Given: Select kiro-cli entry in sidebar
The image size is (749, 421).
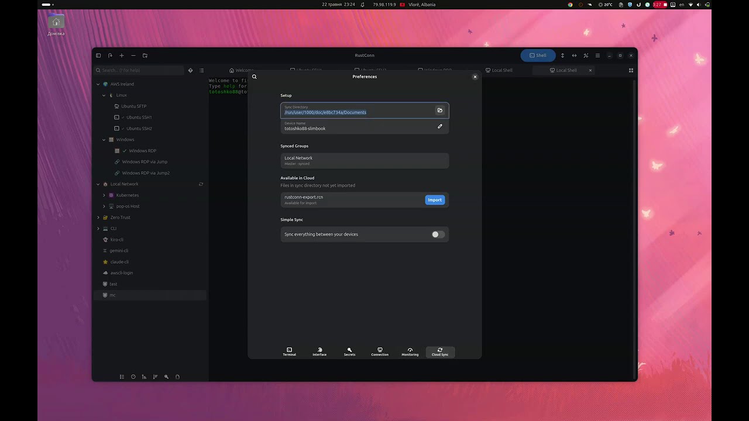Looking at the screenshot, I should pos(116,240).
